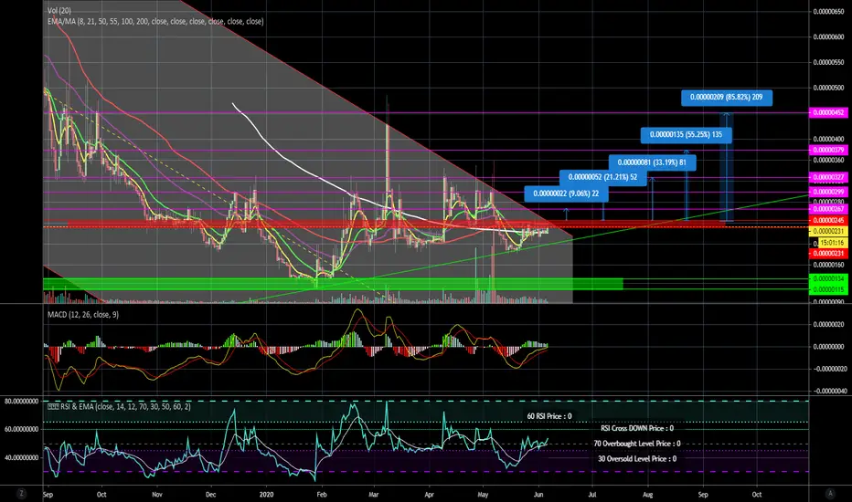Click the yellow 0.00000231 current price label
The height and width of the screenshot is (502, 852).
pyautogui.click(x=828, y=231)
